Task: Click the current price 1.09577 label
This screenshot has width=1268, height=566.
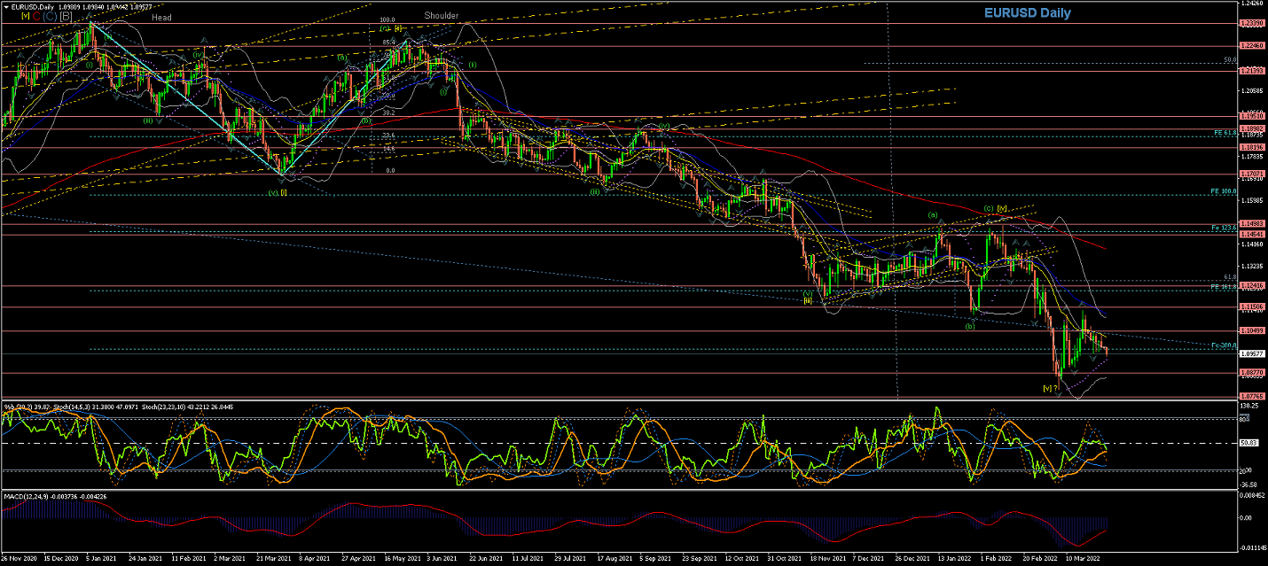Action: pyautogui.click(x=1251, y=353)
